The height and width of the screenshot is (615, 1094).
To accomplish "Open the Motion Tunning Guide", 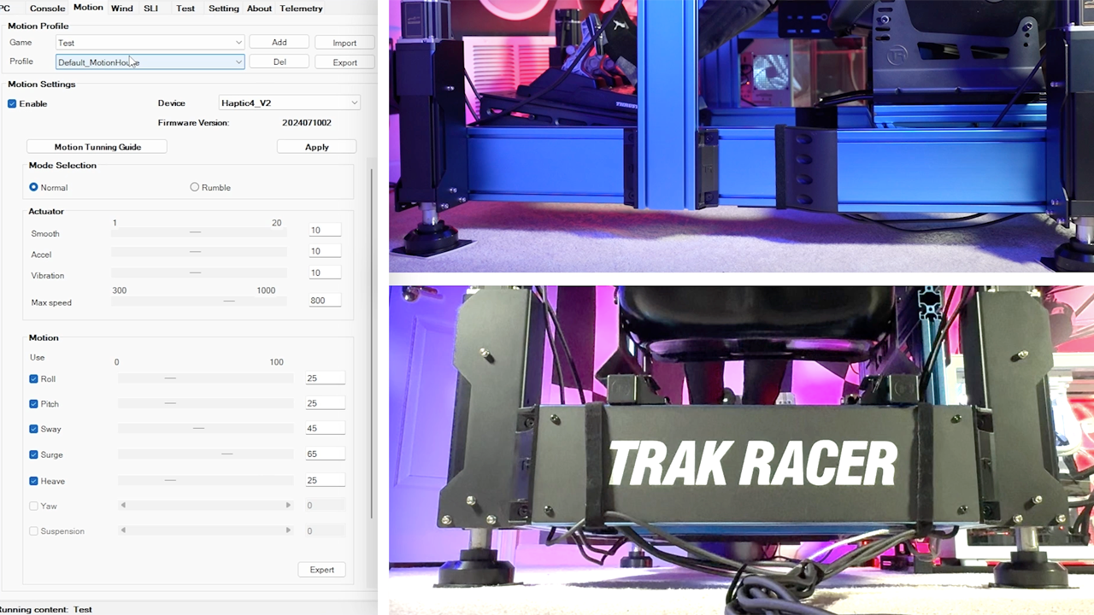I will (x=97, y=146).
